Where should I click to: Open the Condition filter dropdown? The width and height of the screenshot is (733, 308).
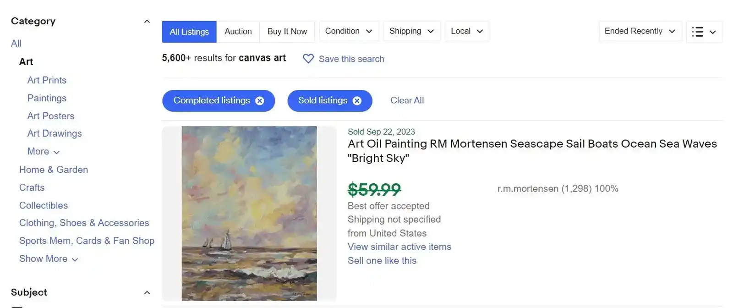click(349, 31)
